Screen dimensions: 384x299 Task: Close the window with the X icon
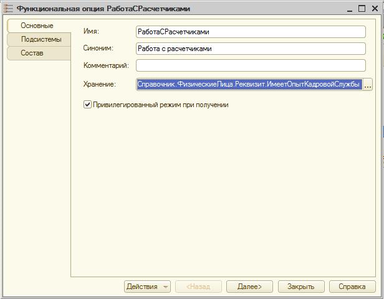coord(375,9)
